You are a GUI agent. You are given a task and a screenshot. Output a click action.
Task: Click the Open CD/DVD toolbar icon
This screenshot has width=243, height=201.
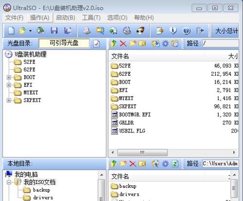(40, 31)
